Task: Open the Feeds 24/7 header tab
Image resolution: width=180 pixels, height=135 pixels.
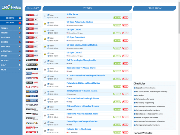Action: click(x=33, y=8)
